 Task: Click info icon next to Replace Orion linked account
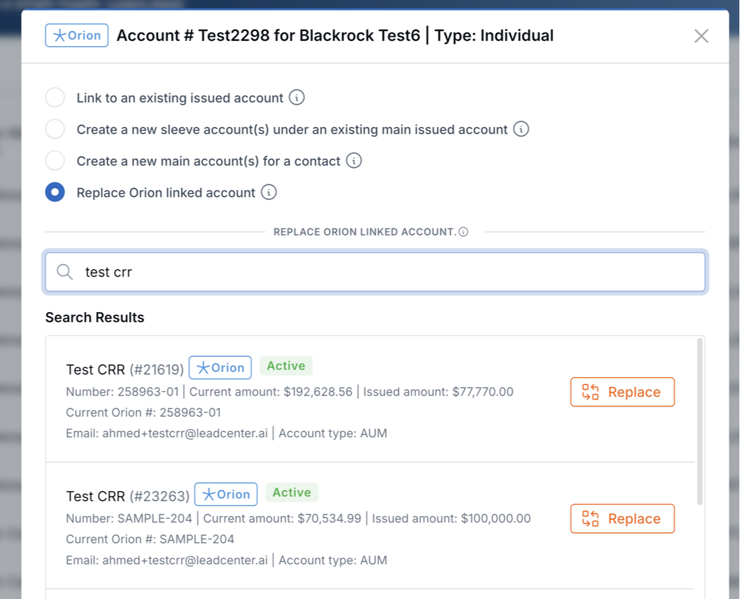(270, 192)
